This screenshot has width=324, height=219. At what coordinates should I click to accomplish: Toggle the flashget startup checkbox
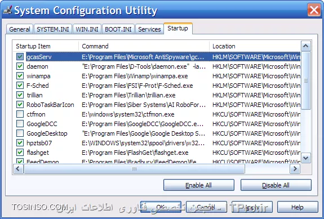pyautogui.click(x=20, y=153)
